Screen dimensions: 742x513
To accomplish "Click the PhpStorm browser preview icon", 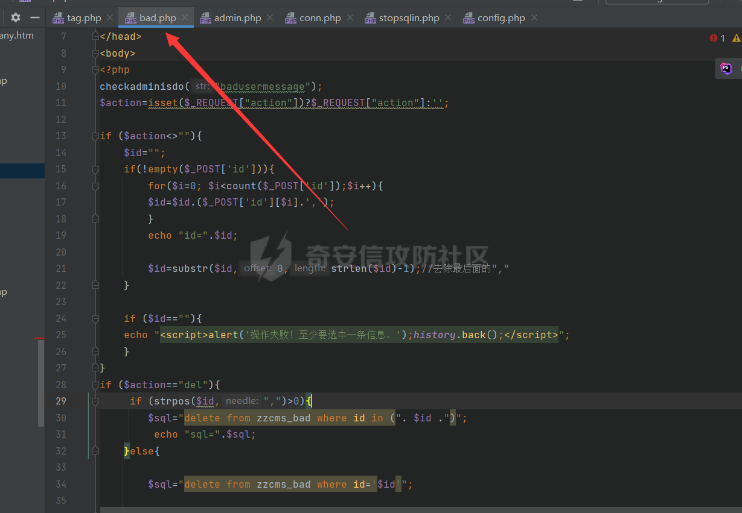I will 726,69.
